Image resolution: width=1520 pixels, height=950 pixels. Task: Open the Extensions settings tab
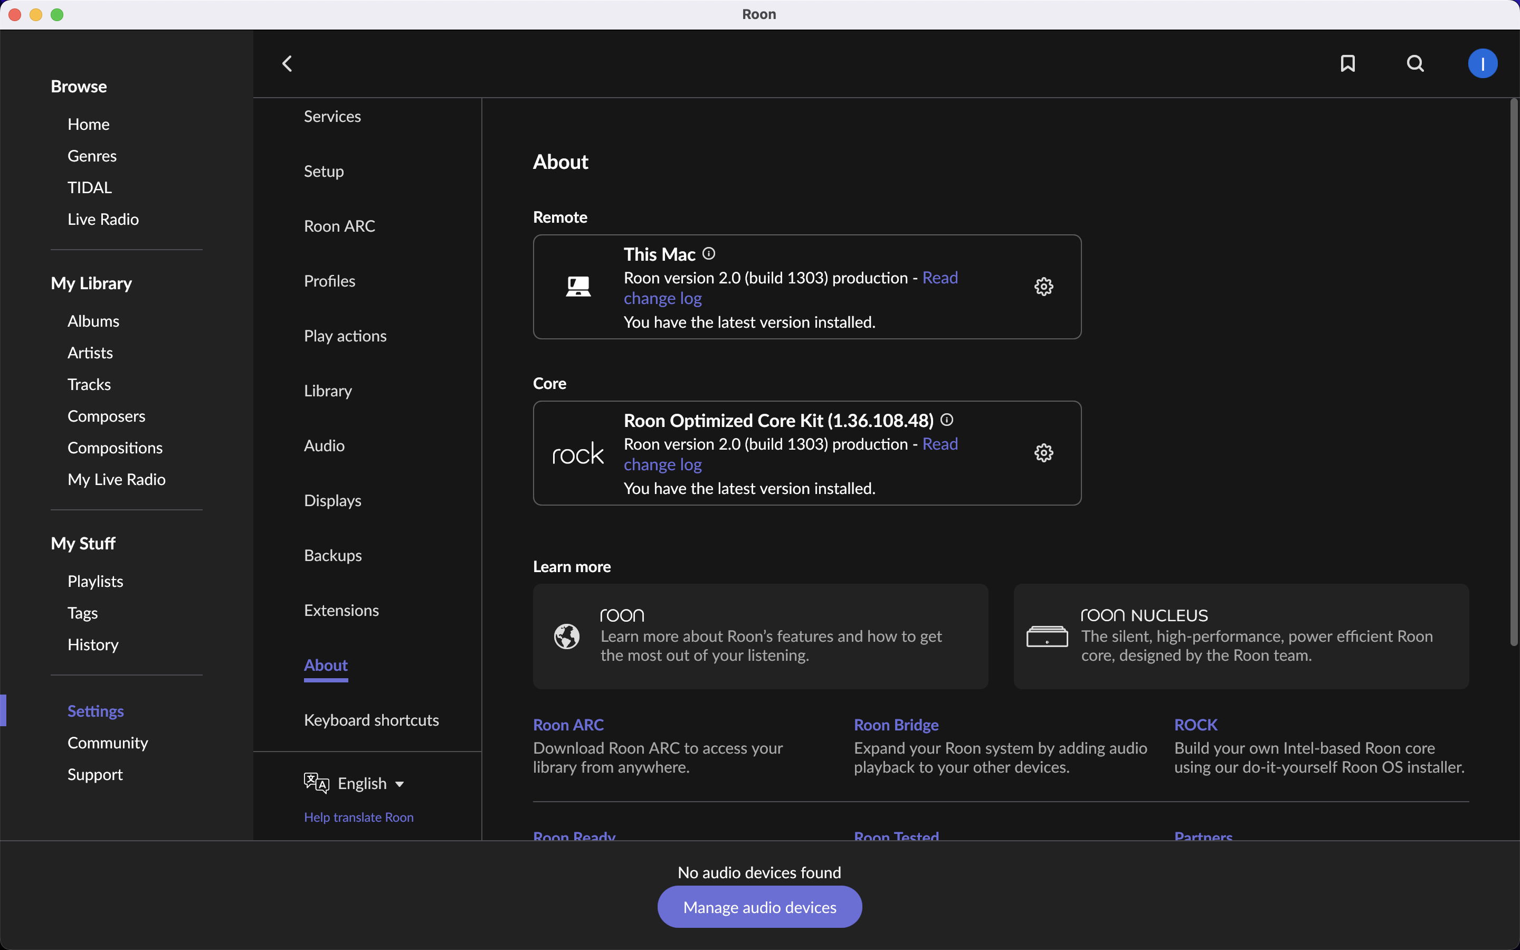click(341, 610)
